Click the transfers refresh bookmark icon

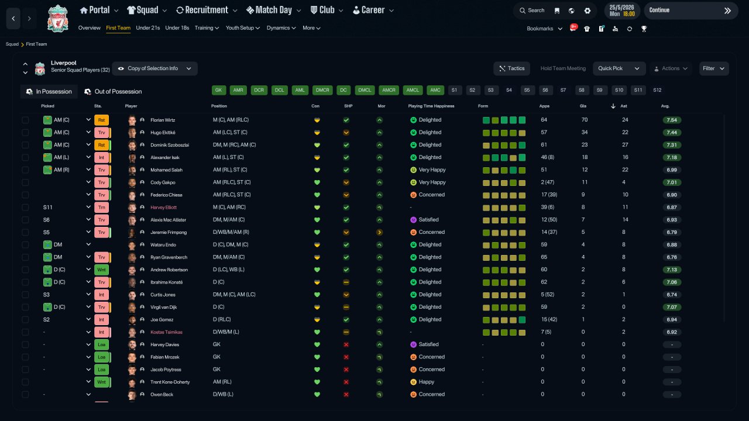630,28
